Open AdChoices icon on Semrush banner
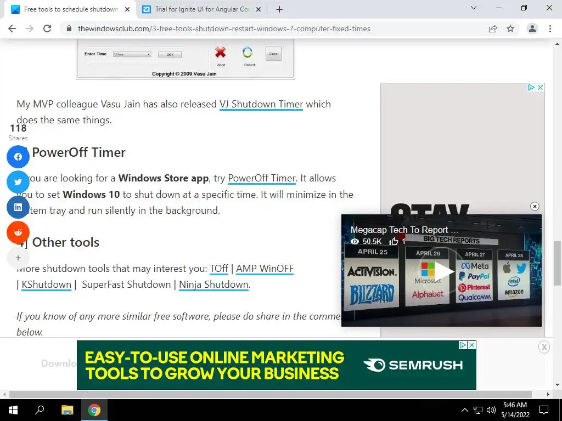 click(x=463, y=345)
